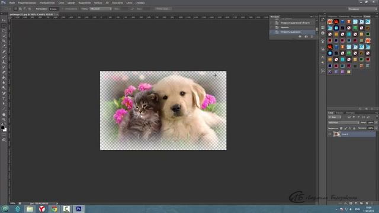The width and height of the screenshot is (379, 213).
Task: Open the workspace switcher dropdown
Action: (362, 9)
